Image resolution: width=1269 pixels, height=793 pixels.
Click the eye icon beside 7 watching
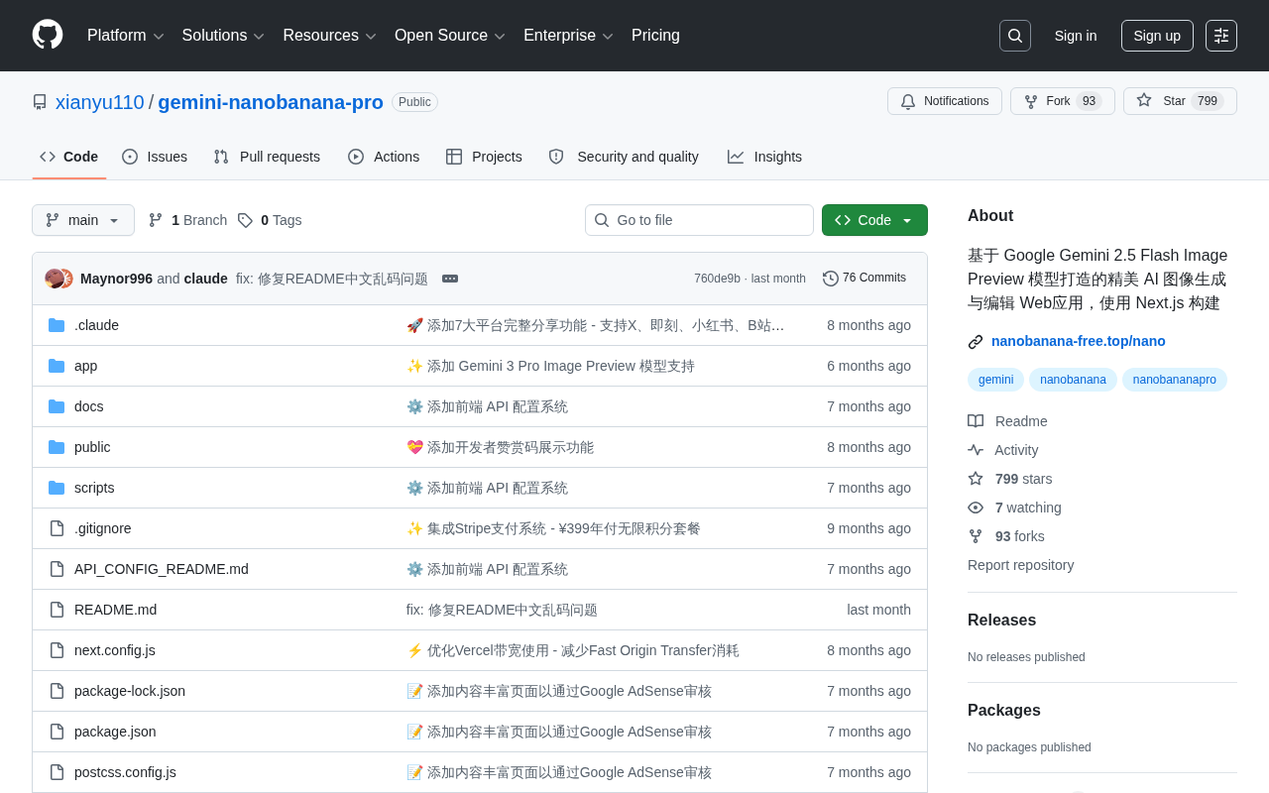click(976, 508)
